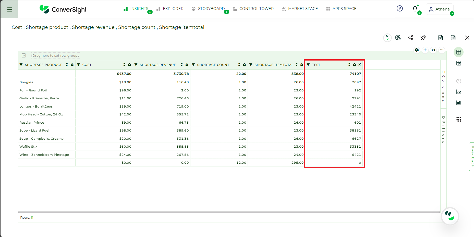Pin this insight with the pin icon

pyautogui.click(x=423, y=38)
